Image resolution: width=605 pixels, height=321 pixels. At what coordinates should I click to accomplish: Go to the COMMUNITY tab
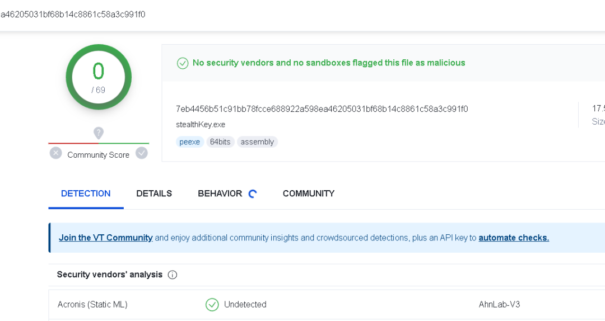click(x=309, y=193)
